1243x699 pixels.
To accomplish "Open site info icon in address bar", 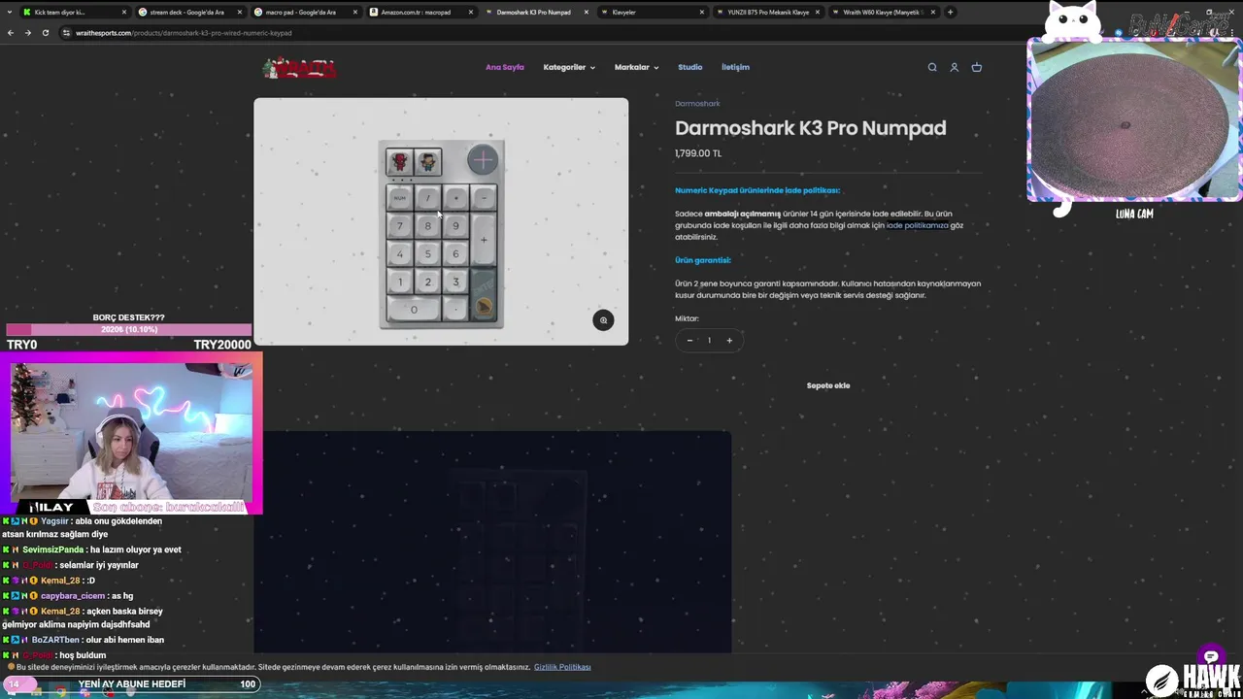I will 66,32.
